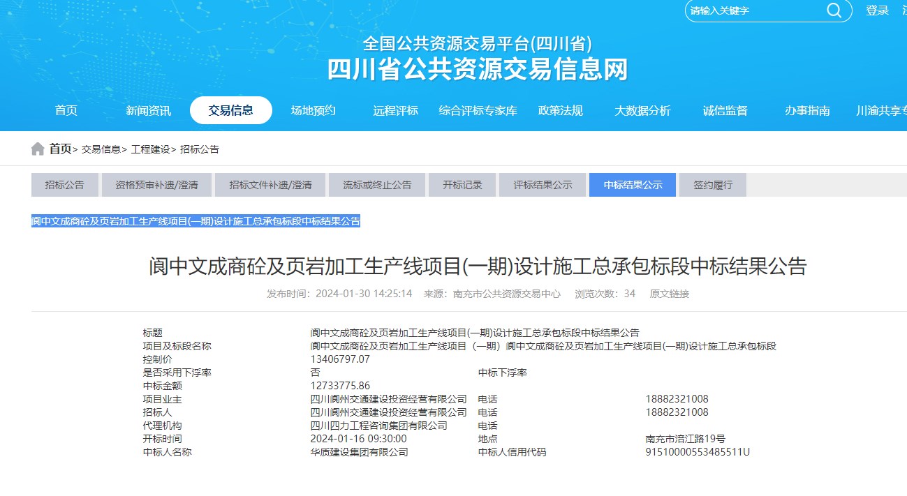Image resolution: width=907 pixels, height=496 pixels.
Task: Type in the keyword search field
Action: (x=754, y=11)
